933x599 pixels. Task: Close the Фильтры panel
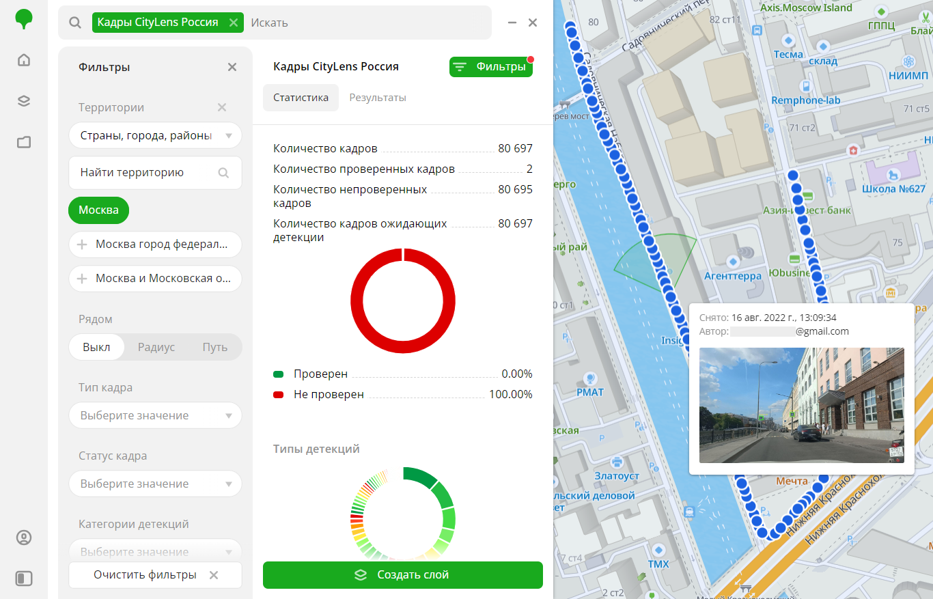[x=232, y=67]
